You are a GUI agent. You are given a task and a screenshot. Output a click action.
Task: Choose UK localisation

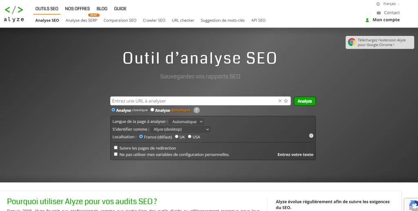click(x=176, y=136)
